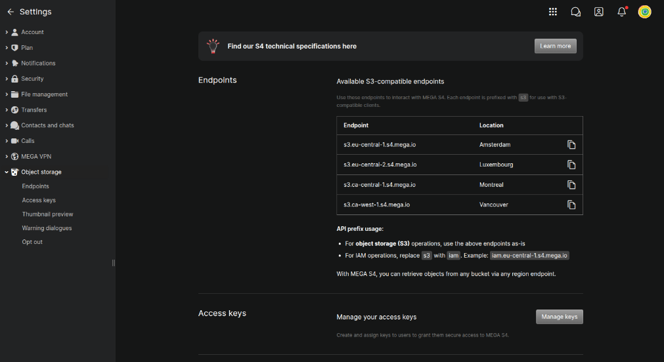Image resolution: width=664 pixels, height=362 pixels.
Task: Click the Amsterdam location cell
Action: 495,145
